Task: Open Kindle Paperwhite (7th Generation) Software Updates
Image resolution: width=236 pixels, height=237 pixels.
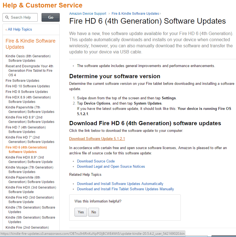Action: [x=30, y=109]
